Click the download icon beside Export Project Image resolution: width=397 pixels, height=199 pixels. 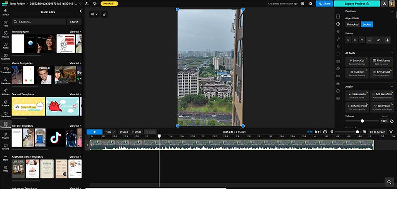tap(384, 4)
